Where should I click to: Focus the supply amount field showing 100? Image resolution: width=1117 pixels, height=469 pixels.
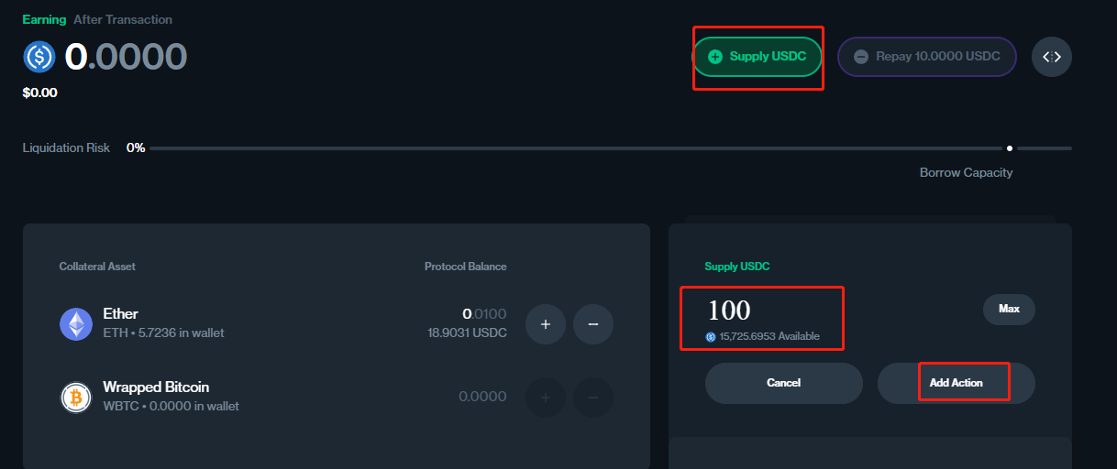[x=761, y=311]
